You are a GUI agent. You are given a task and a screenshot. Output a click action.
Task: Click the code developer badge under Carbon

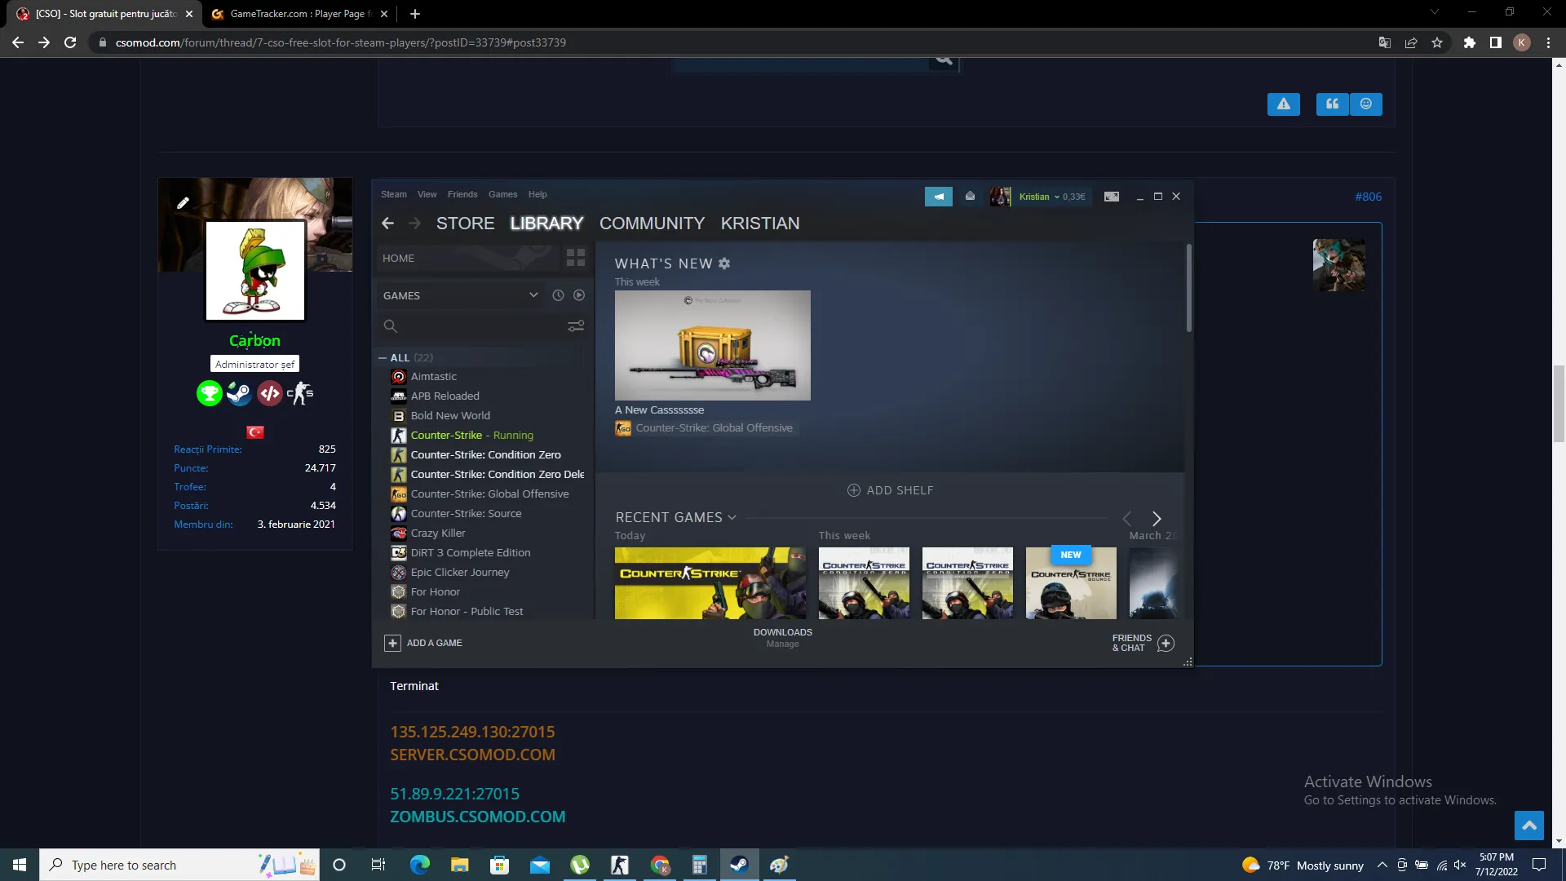[270, 393]
